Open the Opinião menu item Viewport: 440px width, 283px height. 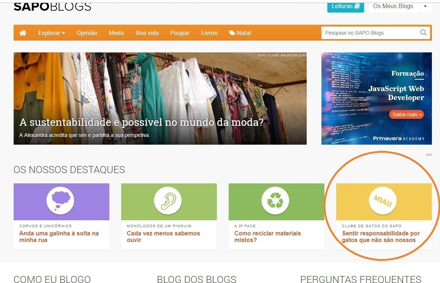coord(87,33)
